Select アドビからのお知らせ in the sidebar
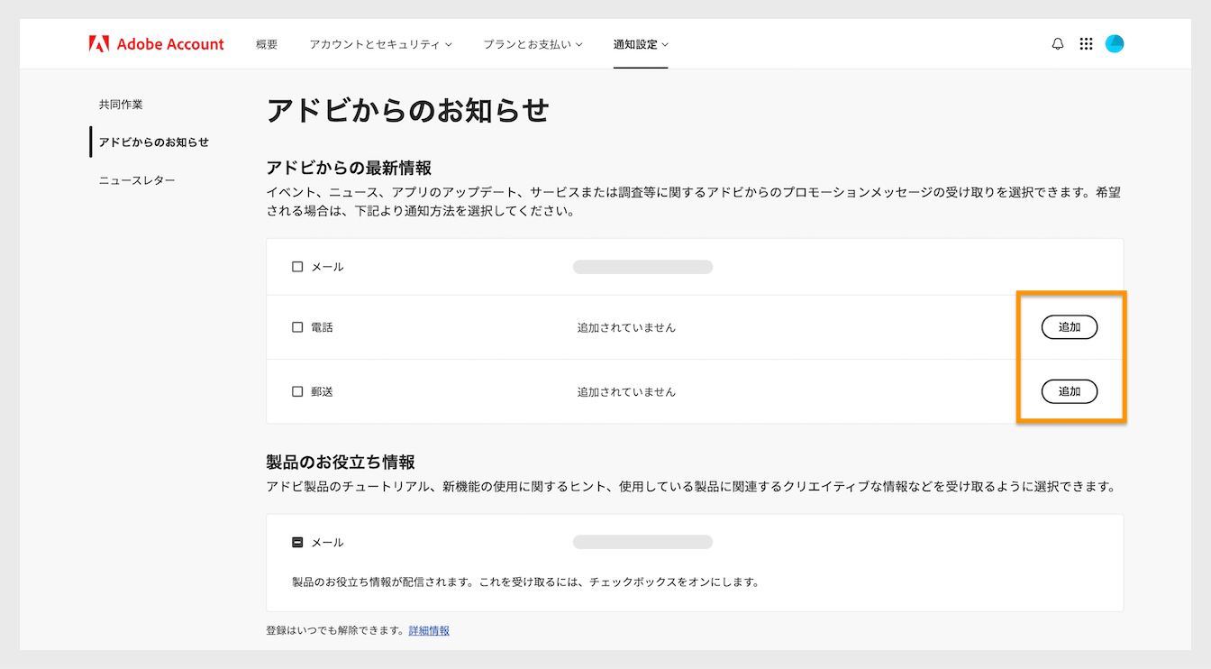1211x669 pixels. coord(154,142)
